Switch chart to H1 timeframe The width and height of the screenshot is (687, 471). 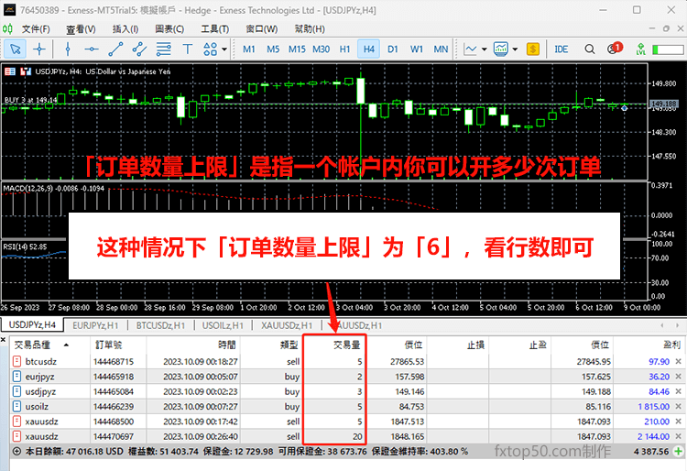344,49
